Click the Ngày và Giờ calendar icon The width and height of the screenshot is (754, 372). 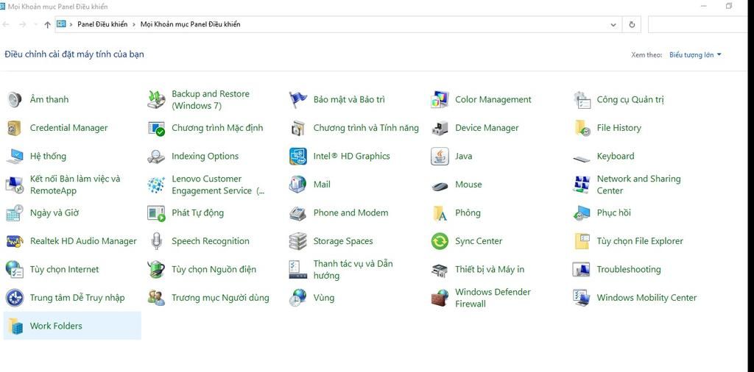pos(15,212)
